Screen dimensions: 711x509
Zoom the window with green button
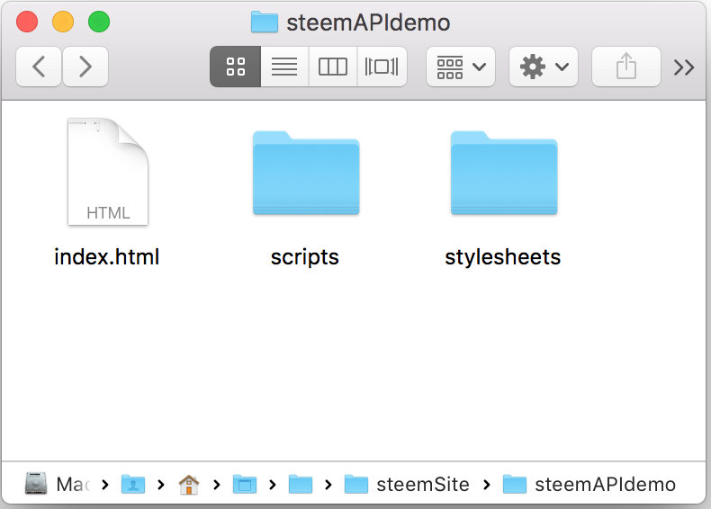pos(99,22)
